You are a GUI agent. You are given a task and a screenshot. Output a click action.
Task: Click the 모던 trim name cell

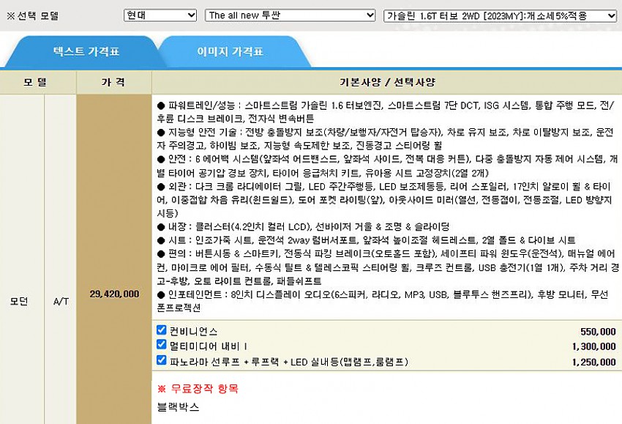20,300
